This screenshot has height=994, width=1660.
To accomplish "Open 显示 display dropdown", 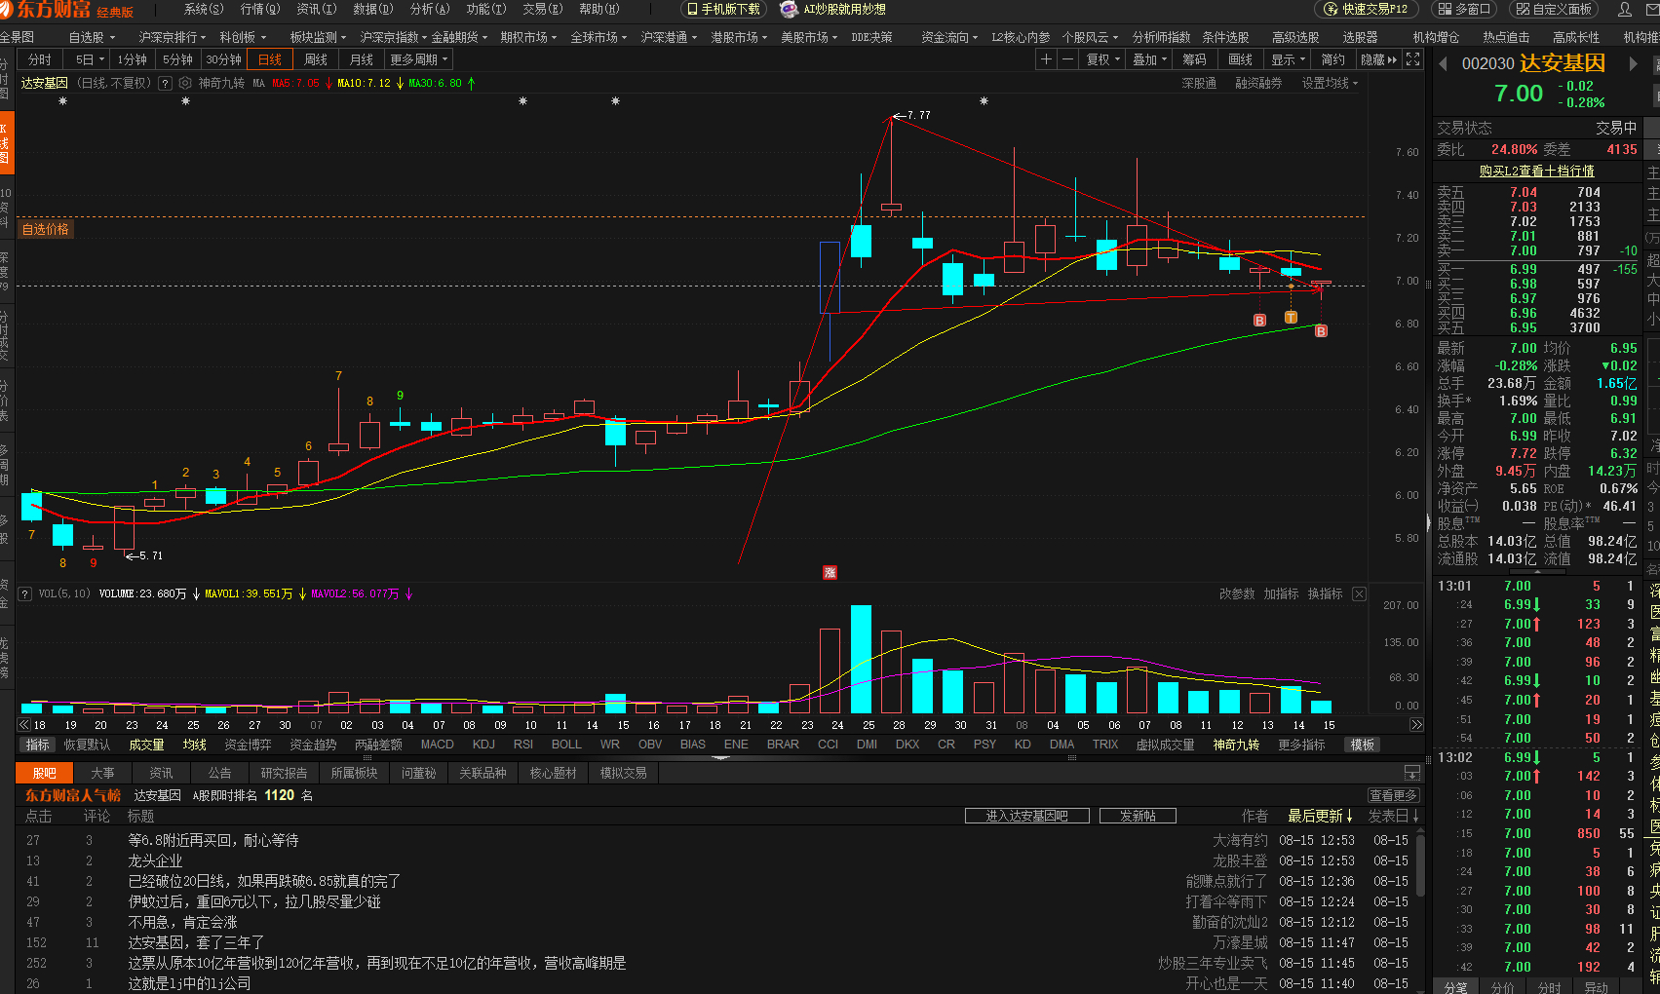I will (x=1288, y=59).
